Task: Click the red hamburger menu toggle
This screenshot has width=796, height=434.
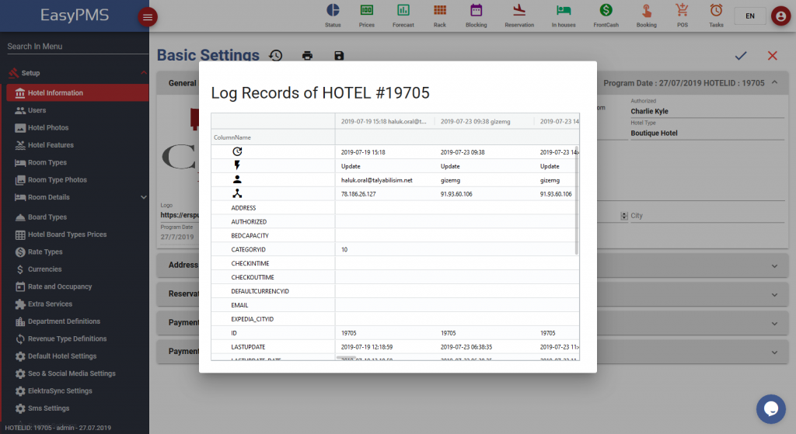Action: click(148, 17)
